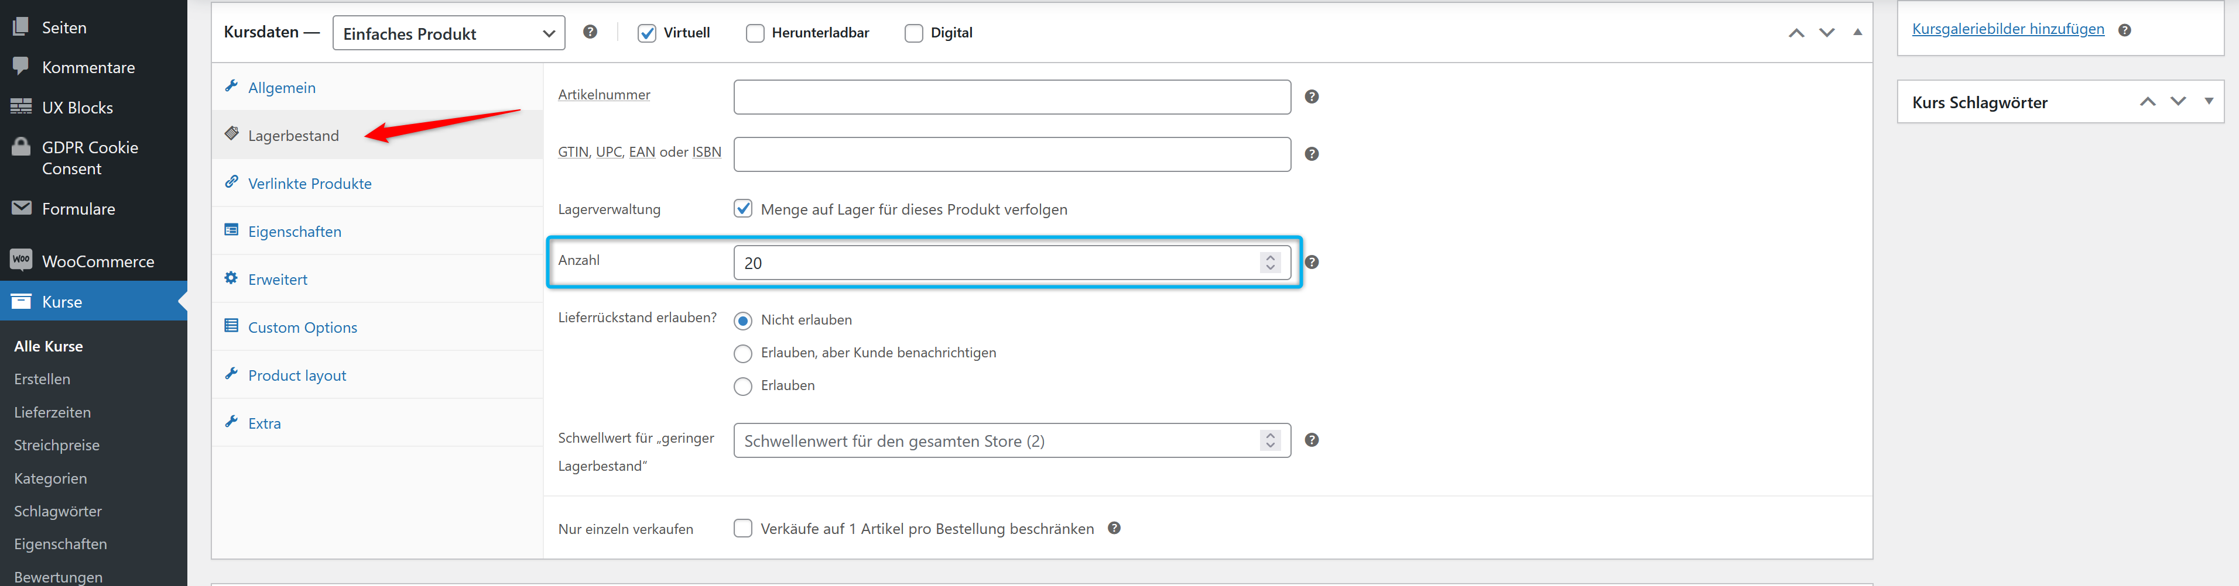2239x586 pixels.
Task: Move Kurs Schlagwörter box down
Action: click(x=2178, y=102)
